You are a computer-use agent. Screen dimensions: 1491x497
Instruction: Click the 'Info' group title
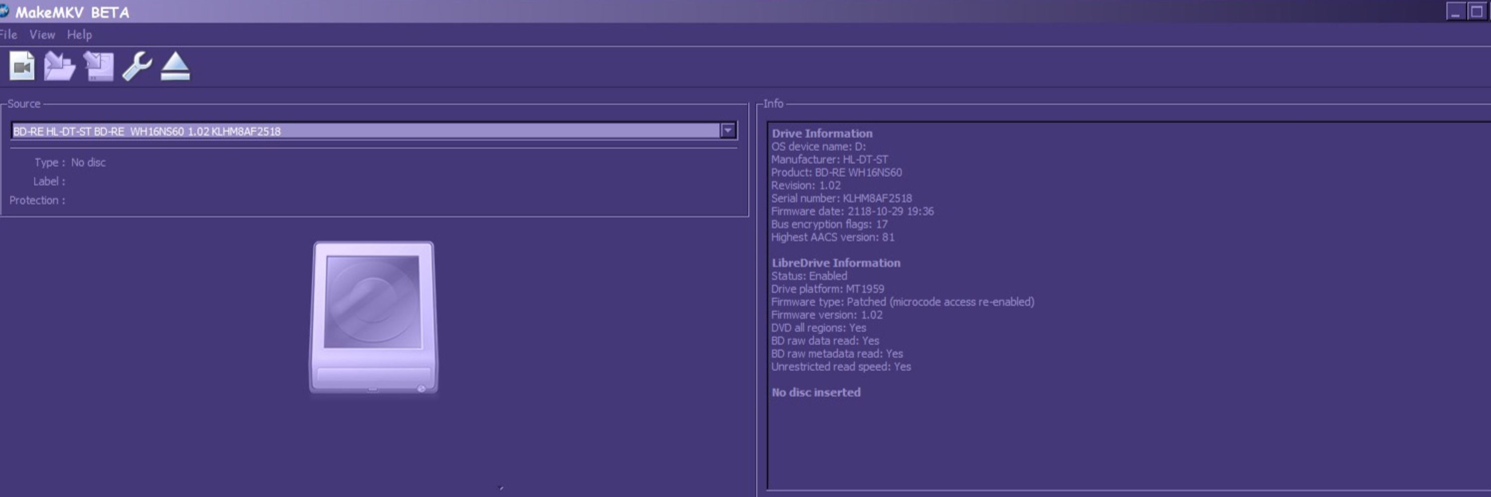click(773, 103)
